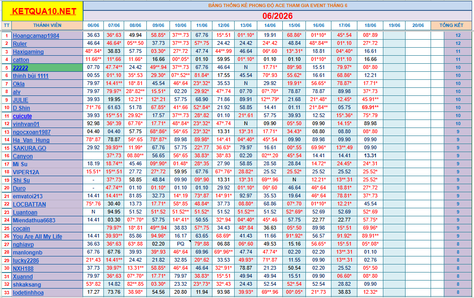Open member link NXH188
This screenshot has width=474, height=298.
pyautogui.click(x=23, y=268)
